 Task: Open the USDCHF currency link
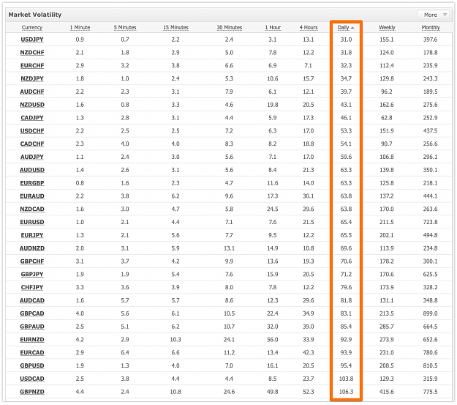pos(32,131)
